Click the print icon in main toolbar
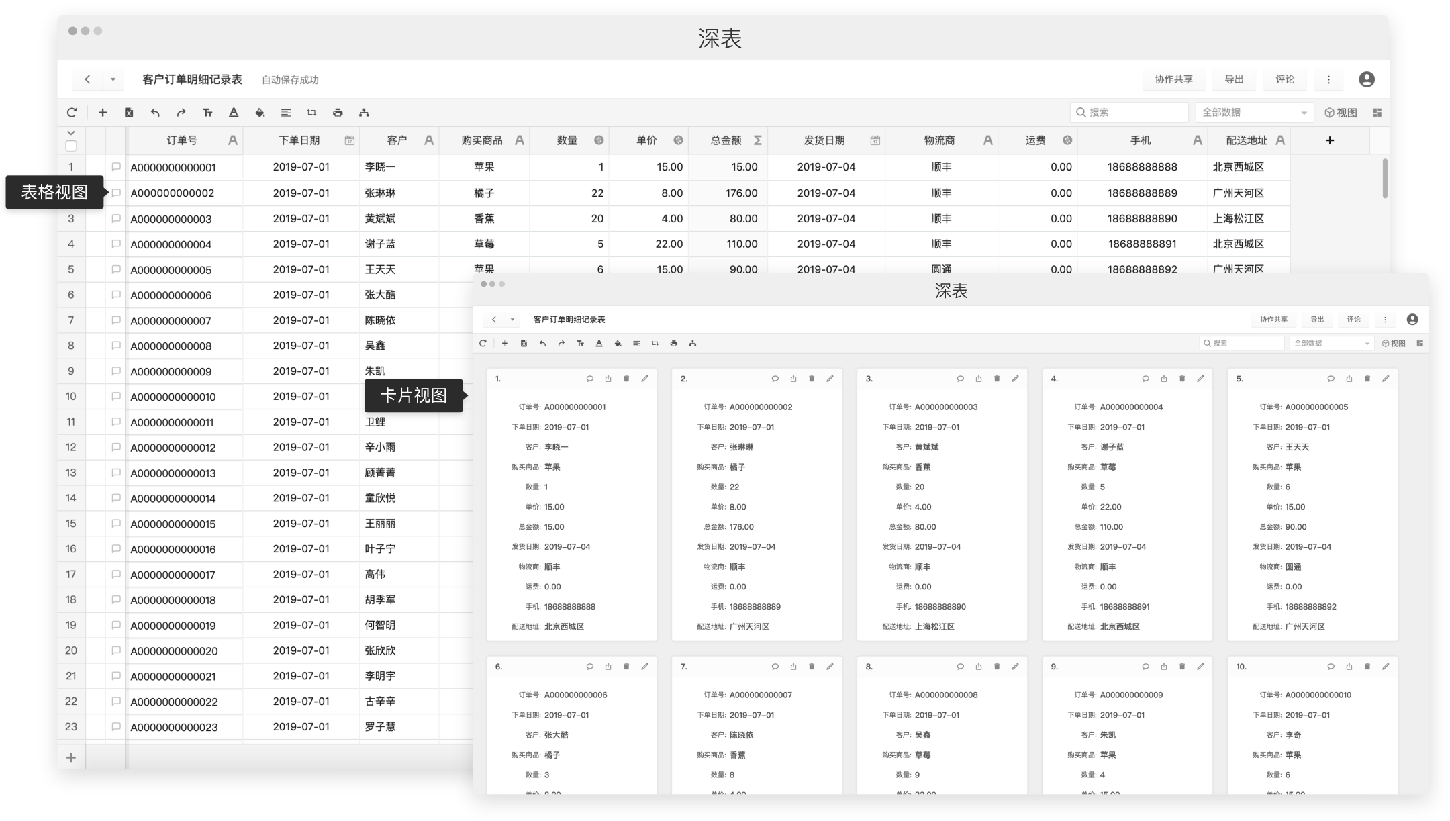The width and height of the screenshot is (1450, 821). click(x=338, y=113)
